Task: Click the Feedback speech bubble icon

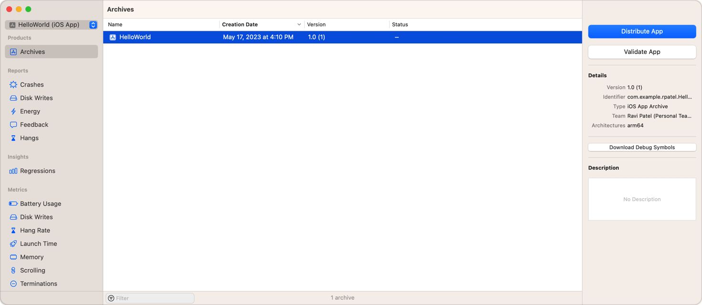Action: pyautogui.click(x=13, y=124)
